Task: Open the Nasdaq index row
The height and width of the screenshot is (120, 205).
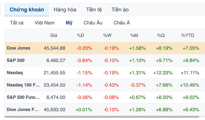Action: (105, 73)
